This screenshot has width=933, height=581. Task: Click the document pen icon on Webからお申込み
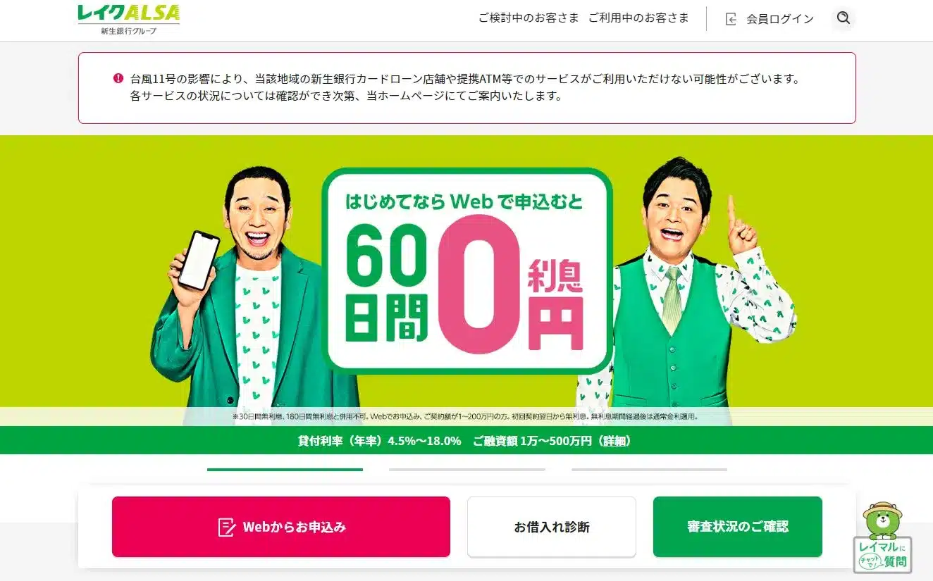pyautogui.click(x=227, y=527)
